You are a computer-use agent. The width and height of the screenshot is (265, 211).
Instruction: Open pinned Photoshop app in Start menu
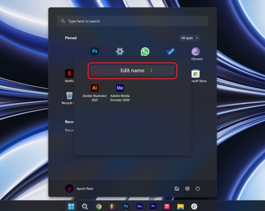click(x=95, y=51)
